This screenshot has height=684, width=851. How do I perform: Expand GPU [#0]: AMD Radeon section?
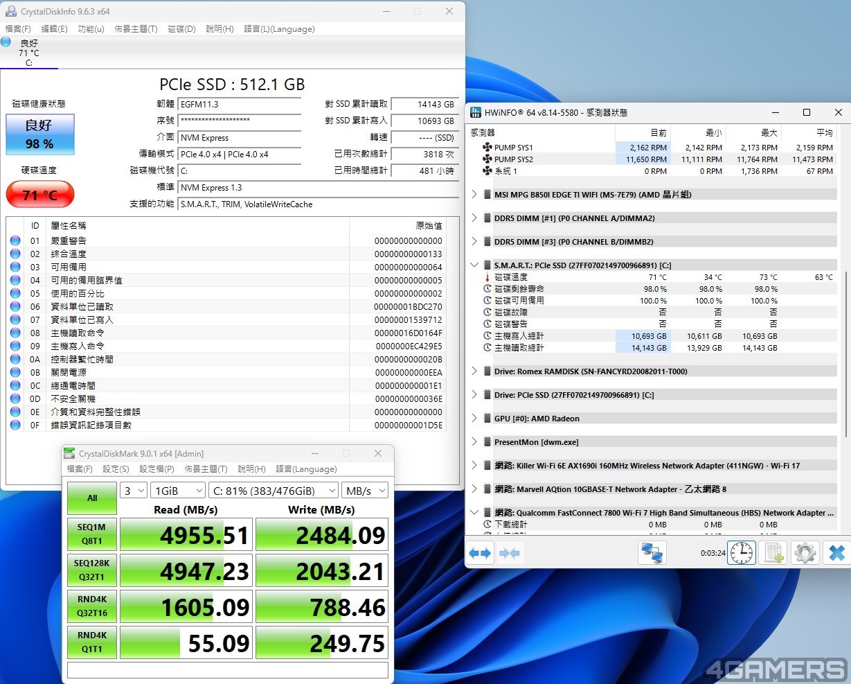(474, 419)
